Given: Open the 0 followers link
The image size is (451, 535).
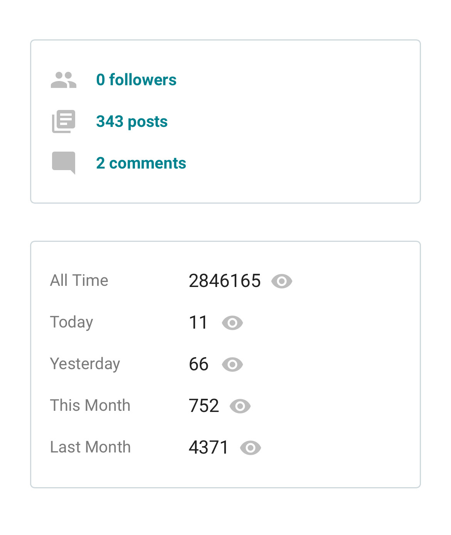Looking at the screenshot, I should [x=136, y=80].
